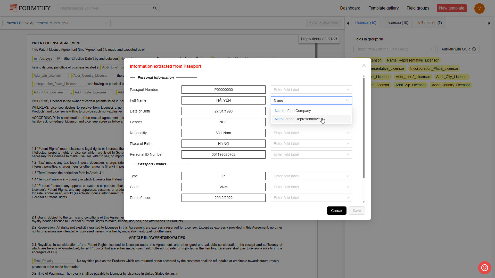This screenshot has width=495, height=278.
Task: Click the OCR info icon
Action: (474, 49)
